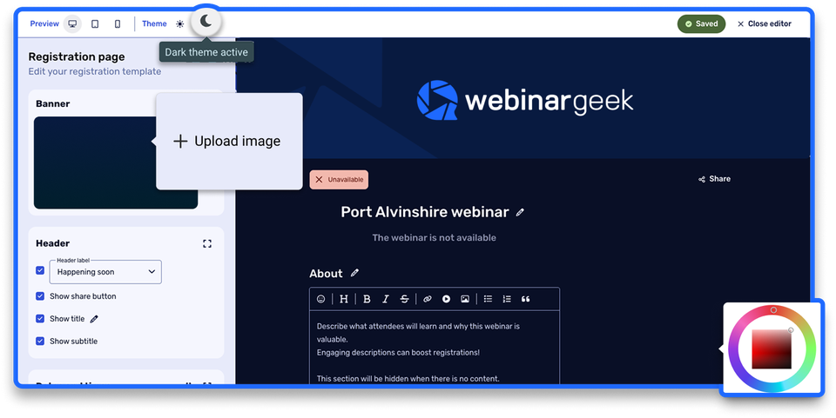Insert a video in the editor
836x418 pixels.
pyautogui.click(x=446, y=299)
